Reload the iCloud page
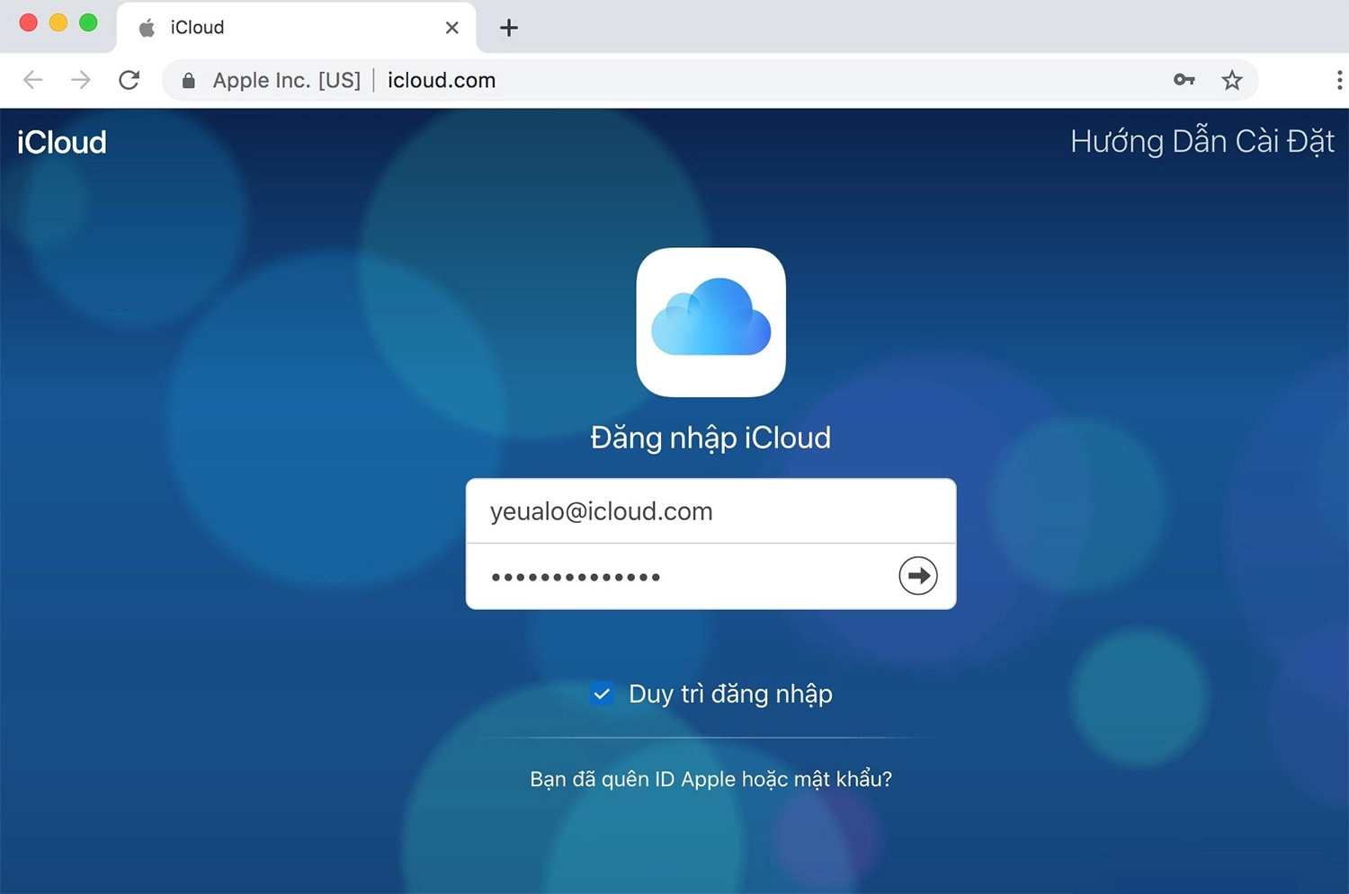Image resolution: width=1349 pixels, height=894 pixels. tap(130, 80)
